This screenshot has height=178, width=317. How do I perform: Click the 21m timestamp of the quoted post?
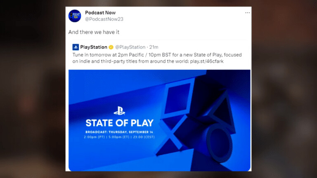coord(154,47)
